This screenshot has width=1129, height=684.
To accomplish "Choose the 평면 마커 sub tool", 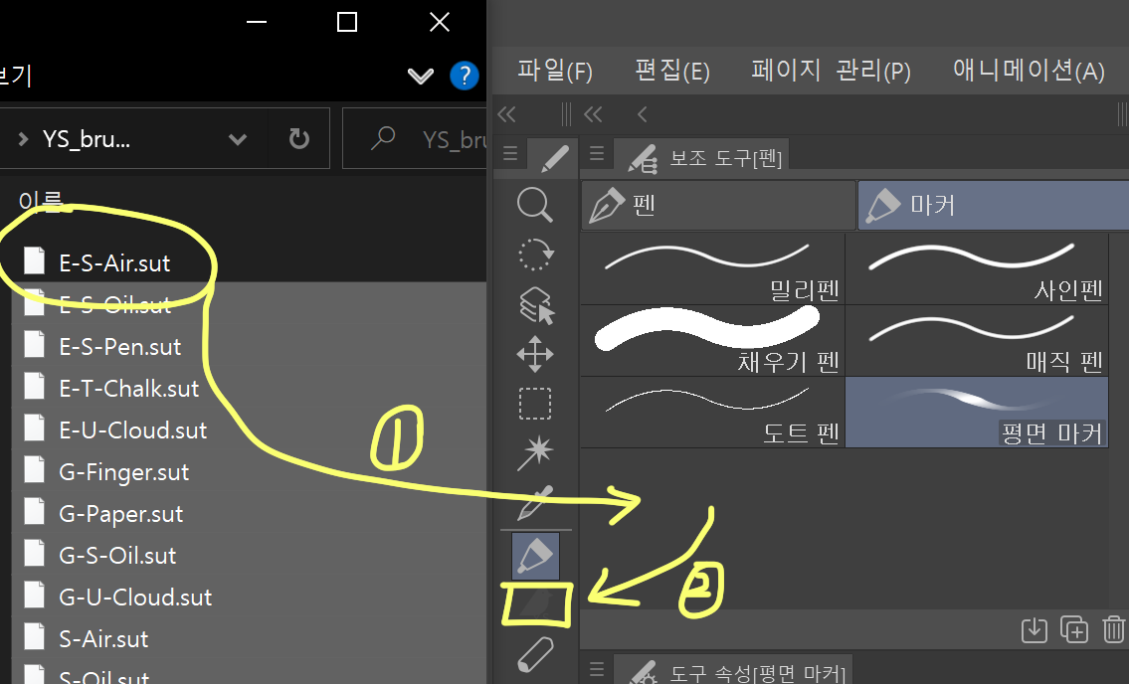I will click(977, 412).
